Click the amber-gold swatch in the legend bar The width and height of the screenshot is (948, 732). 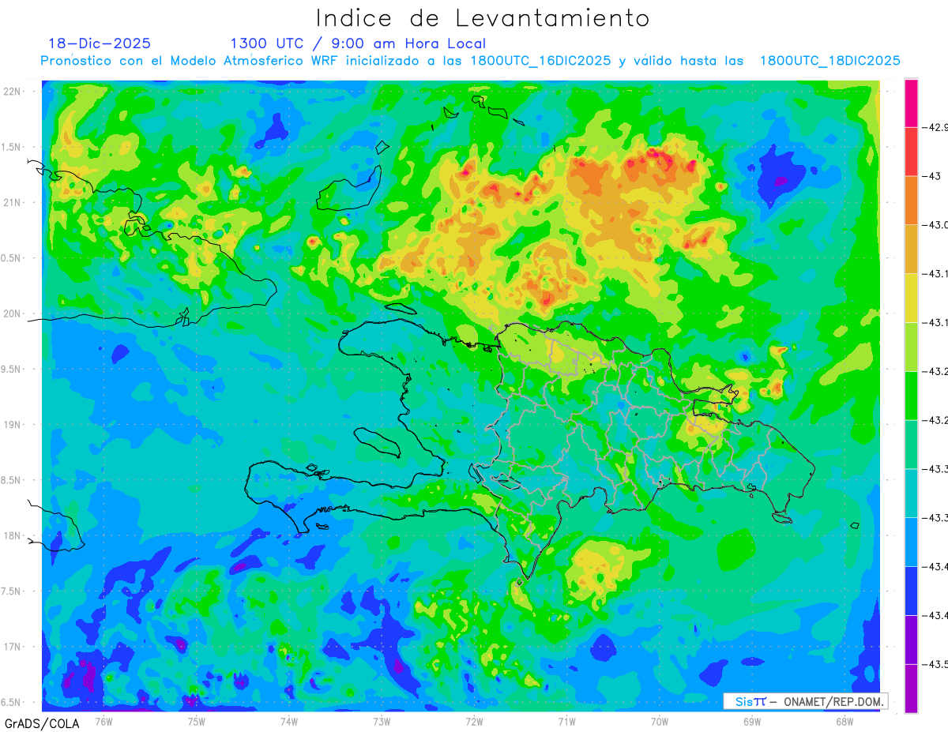[x=911, y=248]
